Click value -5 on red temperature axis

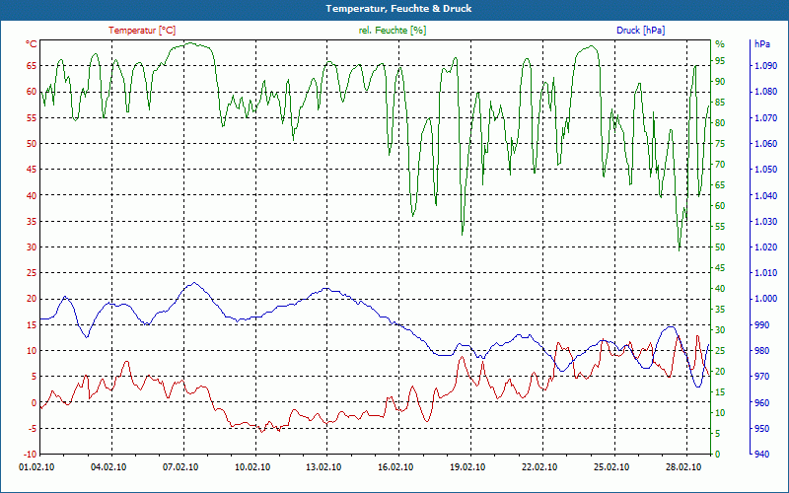pyautogui.click(x=33, y=429)
